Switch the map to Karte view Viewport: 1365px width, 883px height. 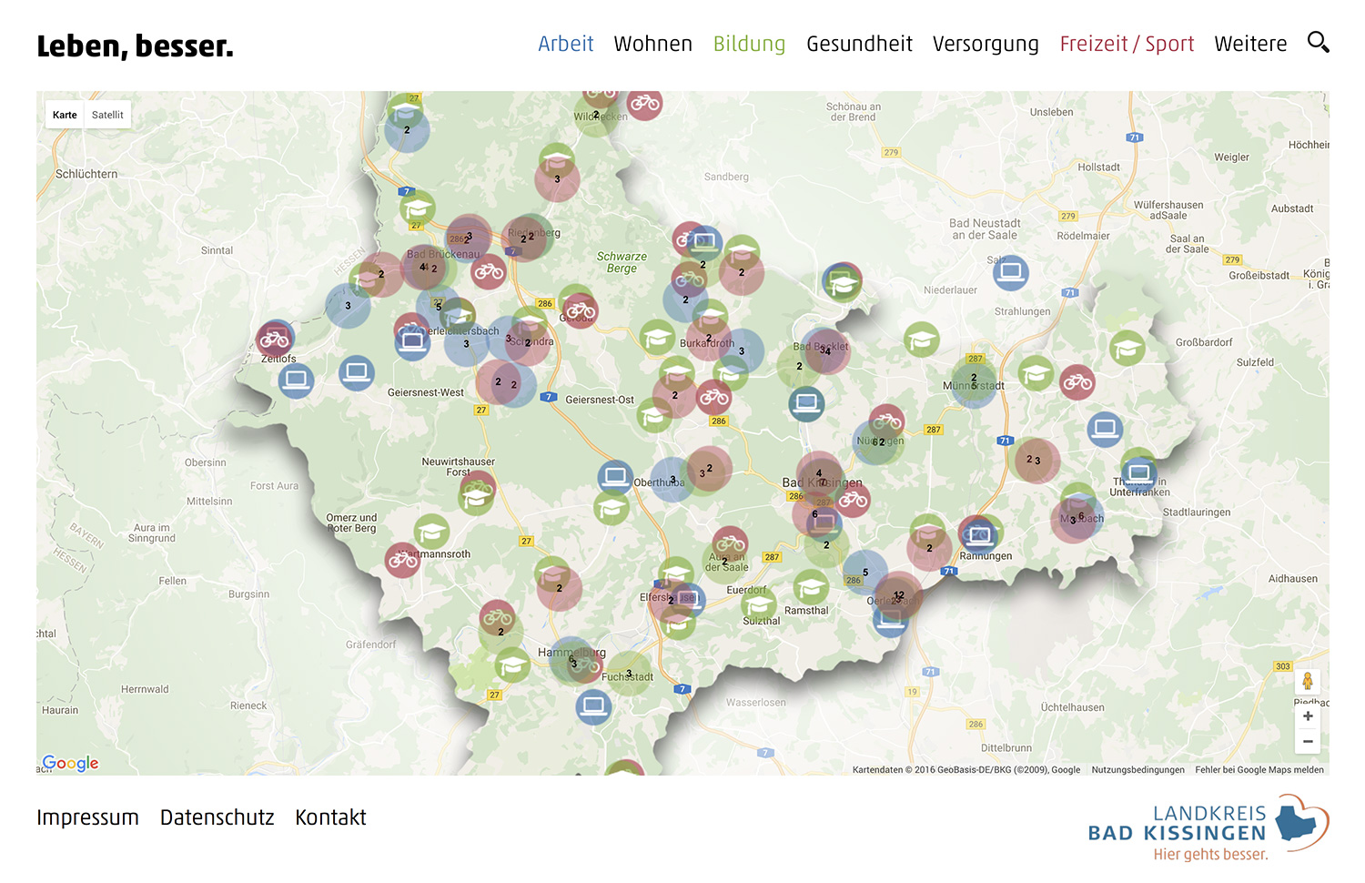(65, 115)
